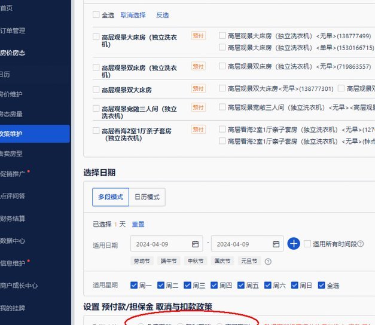Check 高层观景双床房 (独立洗衣机) room type

point(96,68)
